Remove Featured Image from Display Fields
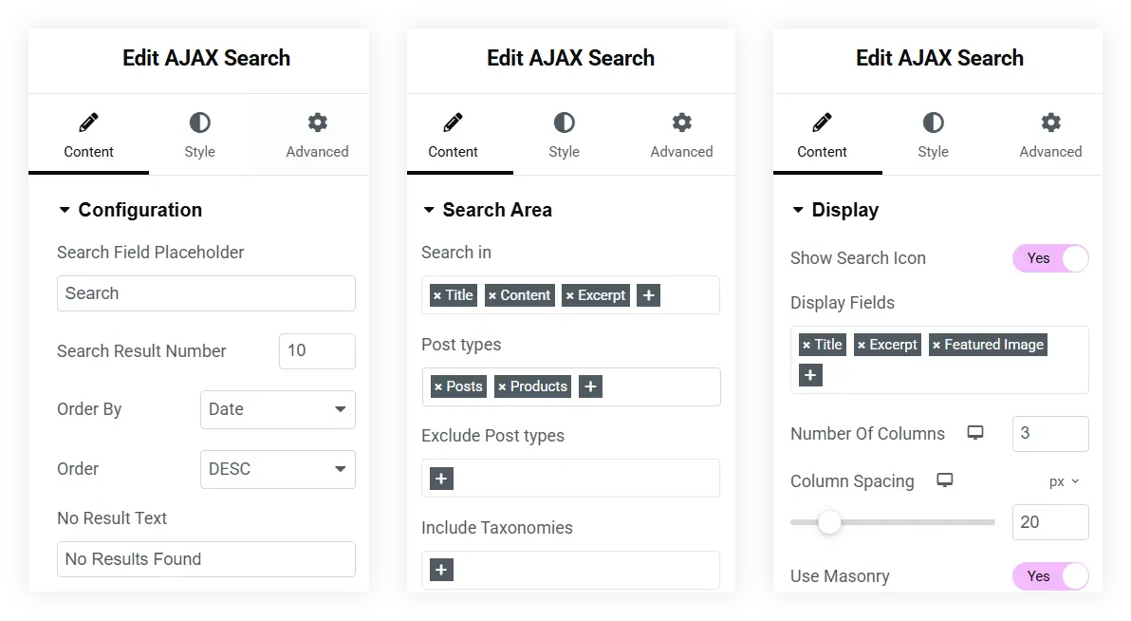 pyautogui.click(x=936, y=345)
